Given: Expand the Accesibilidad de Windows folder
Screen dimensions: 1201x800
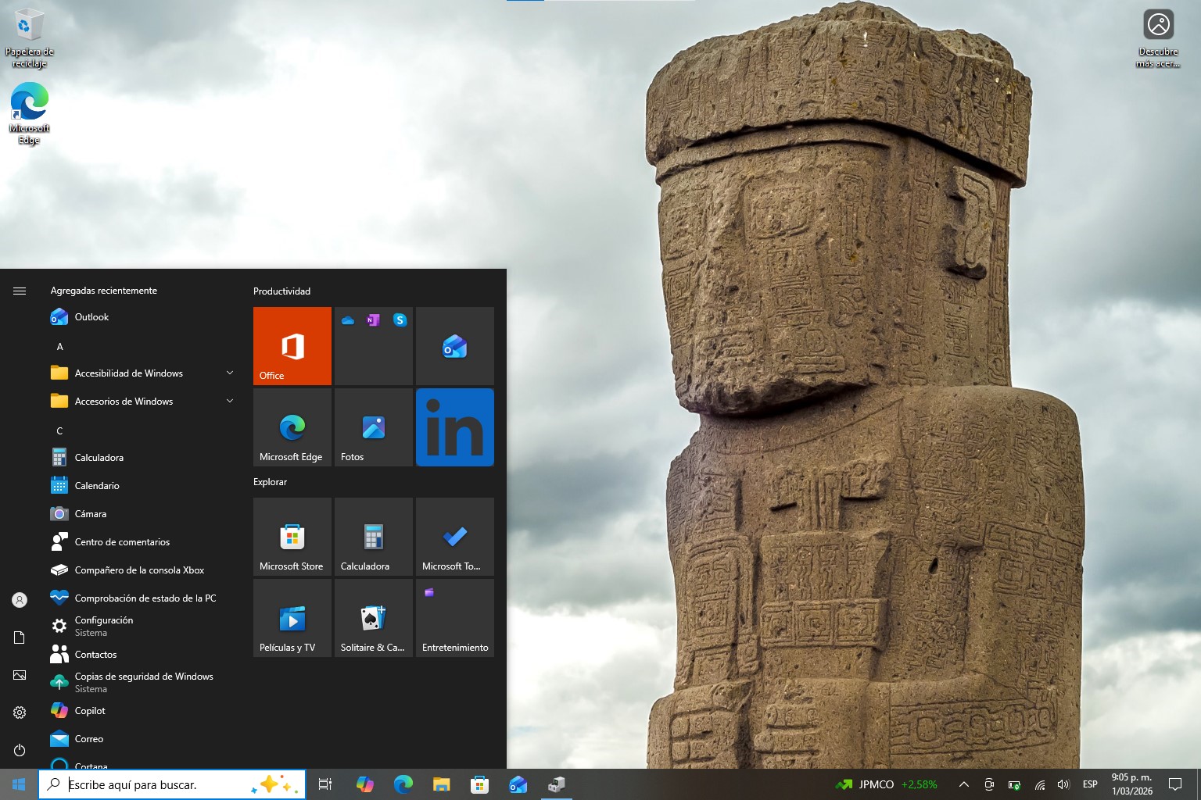Looking at the screenshot, I should pos(141,373).
